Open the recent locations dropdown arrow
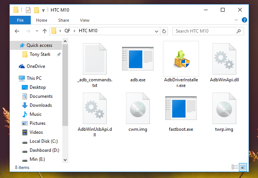The height and width of the screenshot is (178, 258). 37,31
